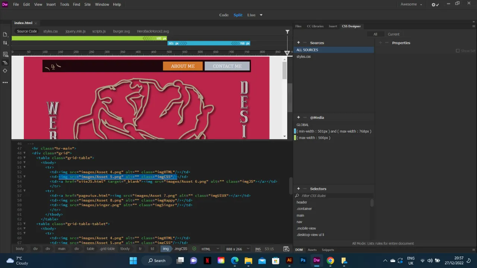Activate the Inspect crosshair icon

pyautogui.click(x=5, y=71)
